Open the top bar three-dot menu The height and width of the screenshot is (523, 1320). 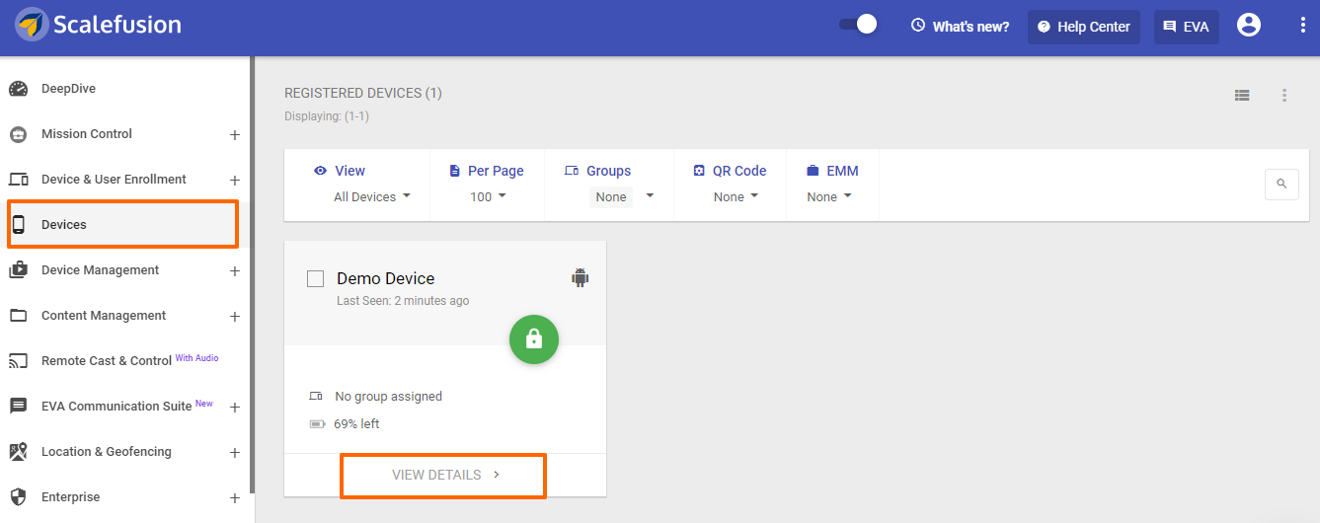pyautogui.click(x=1303, y=26)
